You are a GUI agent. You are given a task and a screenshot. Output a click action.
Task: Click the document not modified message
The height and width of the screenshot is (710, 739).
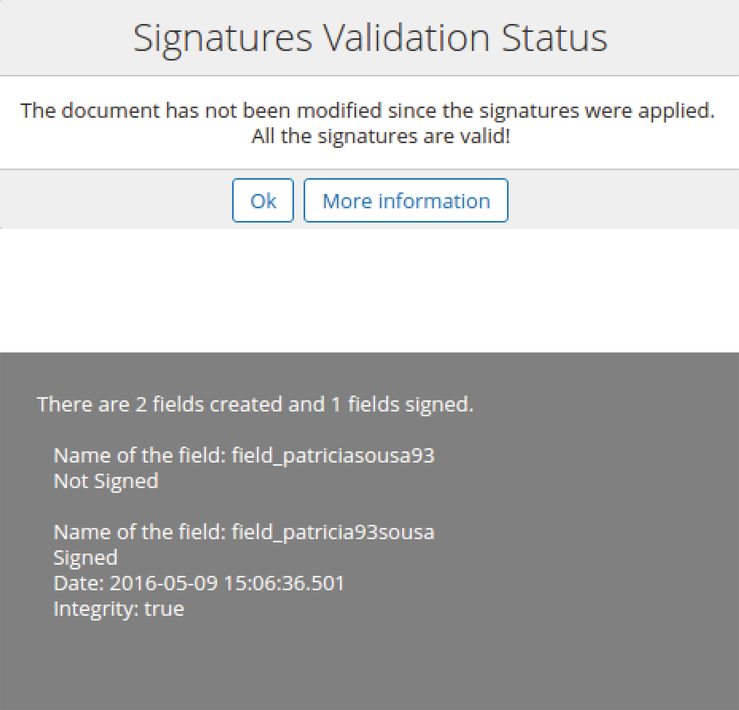[x=367, y=111]
